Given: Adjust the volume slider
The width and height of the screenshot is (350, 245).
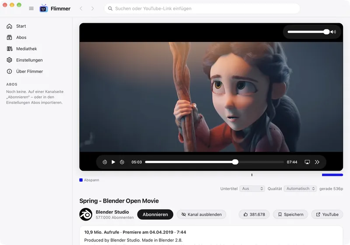Looking at the screenshot, I should (308, 32).
